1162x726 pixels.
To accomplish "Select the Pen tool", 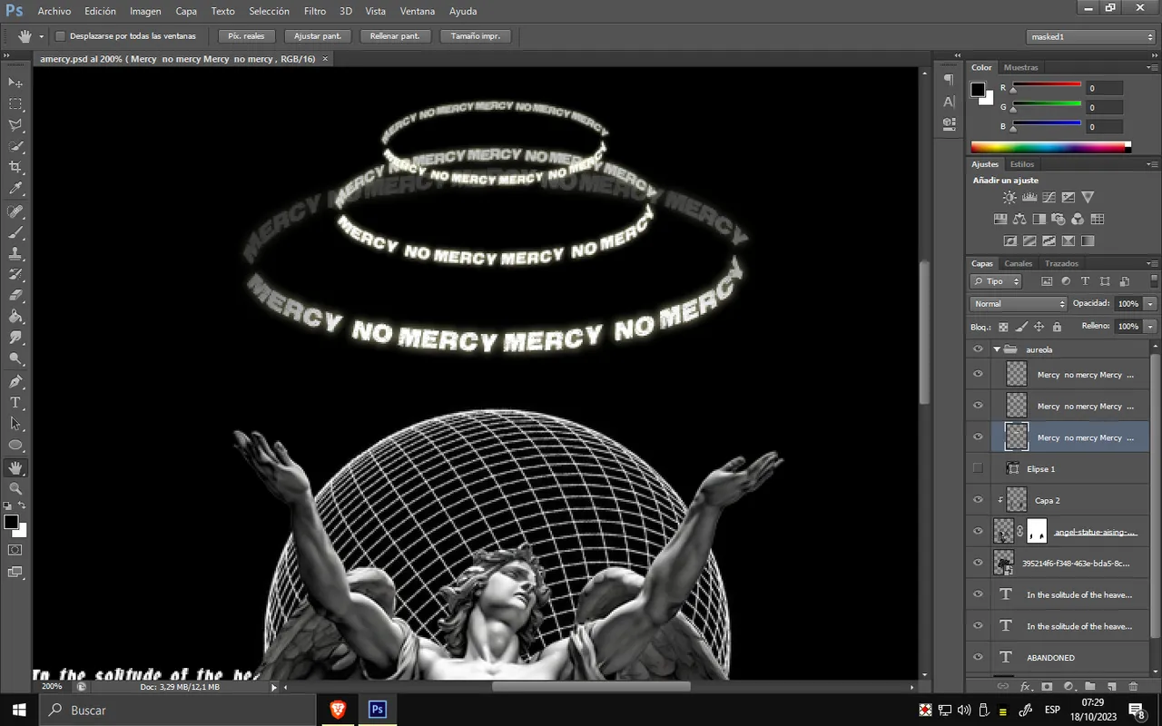I will pos(15,382).
